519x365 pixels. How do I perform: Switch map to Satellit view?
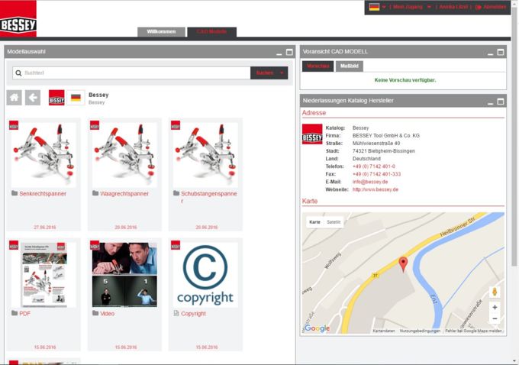334,222
